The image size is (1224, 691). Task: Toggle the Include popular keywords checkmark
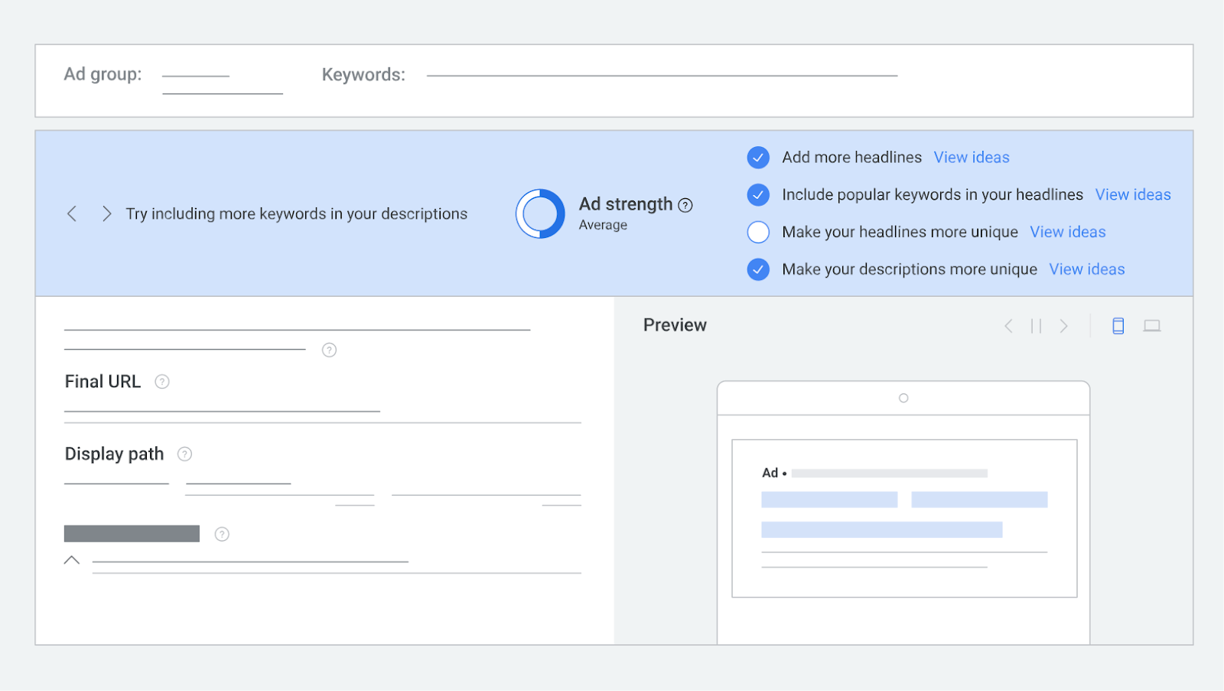[758, 195]
